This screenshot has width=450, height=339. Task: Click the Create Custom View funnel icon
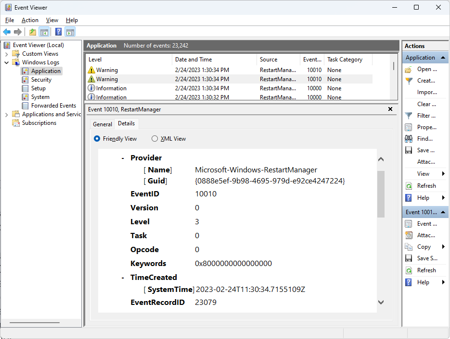(x=409, y=81)
